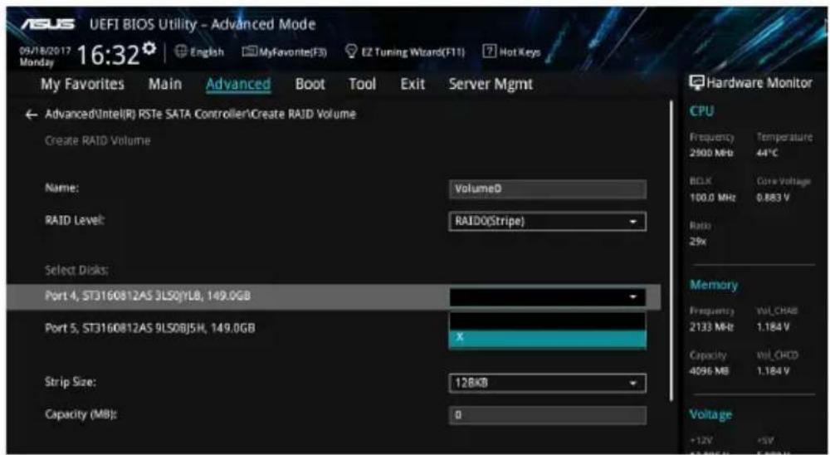Click the 29x ratio value
Screen dimensions: 830x455
point(697,242)
